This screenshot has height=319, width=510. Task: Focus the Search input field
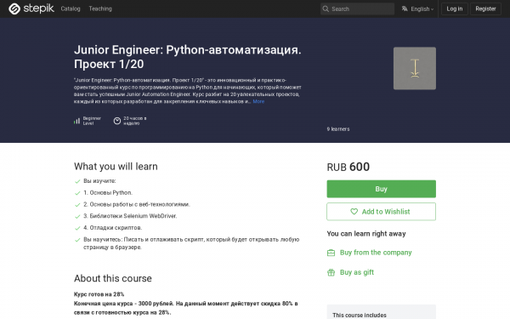357,9
